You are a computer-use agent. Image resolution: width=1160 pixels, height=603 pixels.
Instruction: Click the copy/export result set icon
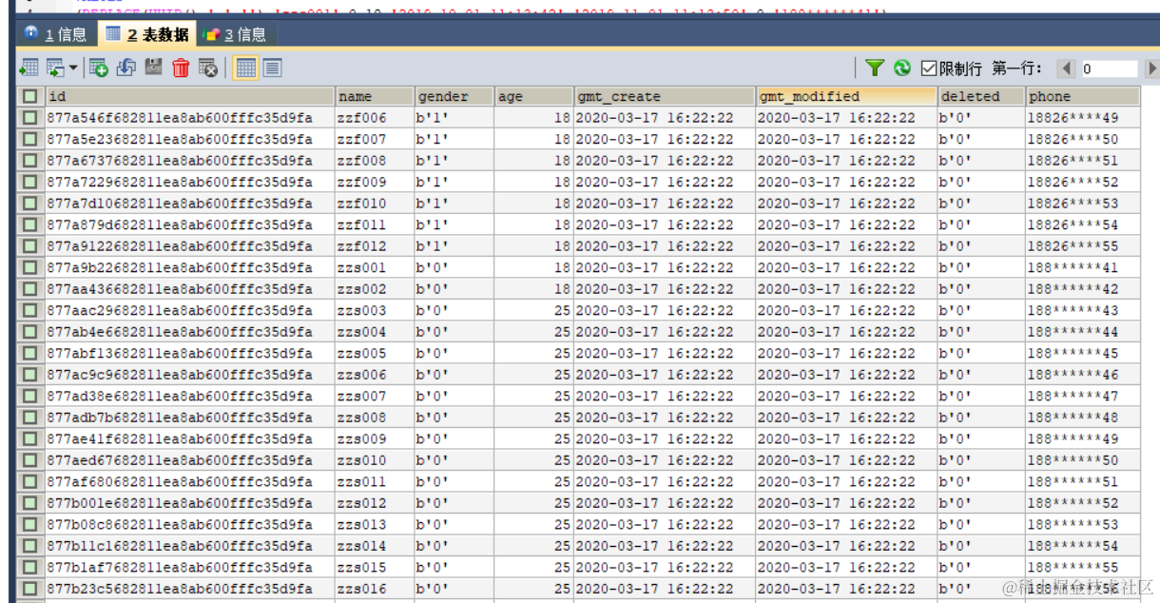click(56, 68)
